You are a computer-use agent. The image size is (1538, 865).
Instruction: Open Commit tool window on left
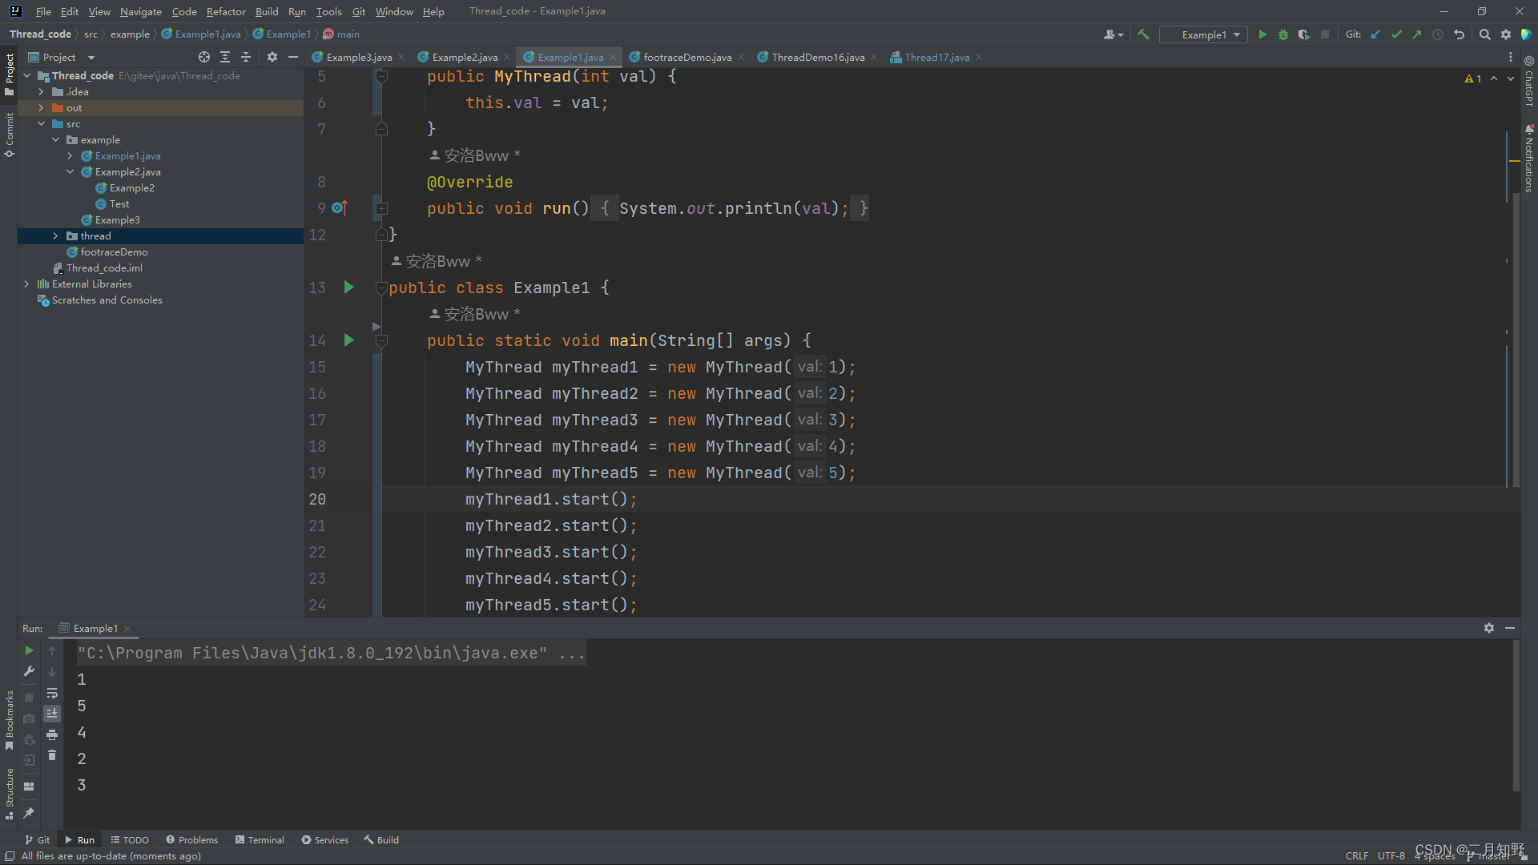pyautogui.click(x=9, y=134)
